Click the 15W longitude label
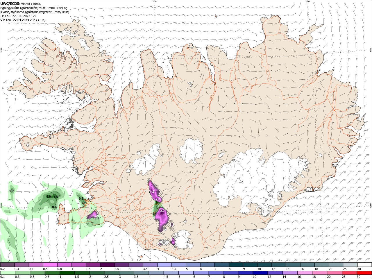This screenshot has height=279, width=372. coord(308,1)
